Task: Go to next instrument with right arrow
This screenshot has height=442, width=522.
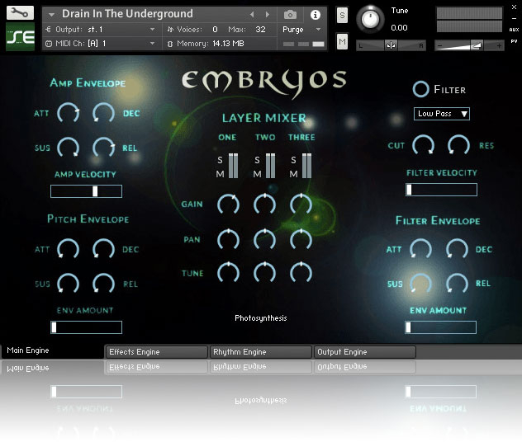Action: 267,15
